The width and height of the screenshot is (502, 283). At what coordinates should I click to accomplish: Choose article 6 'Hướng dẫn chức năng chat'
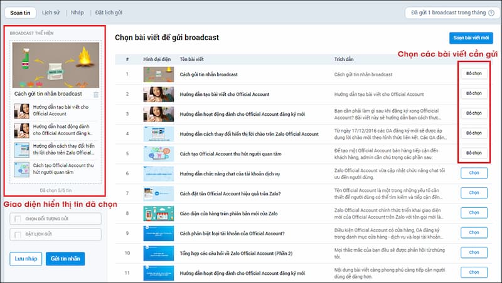click(x=474, y=173)
